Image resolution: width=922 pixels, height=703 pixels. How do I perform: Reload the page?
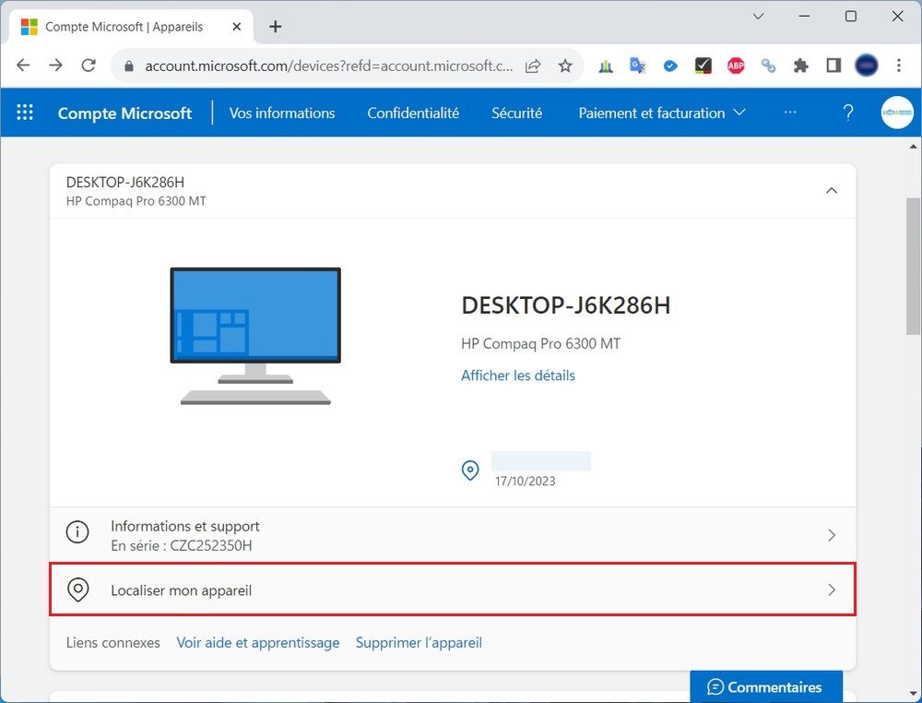click(89, 66)
